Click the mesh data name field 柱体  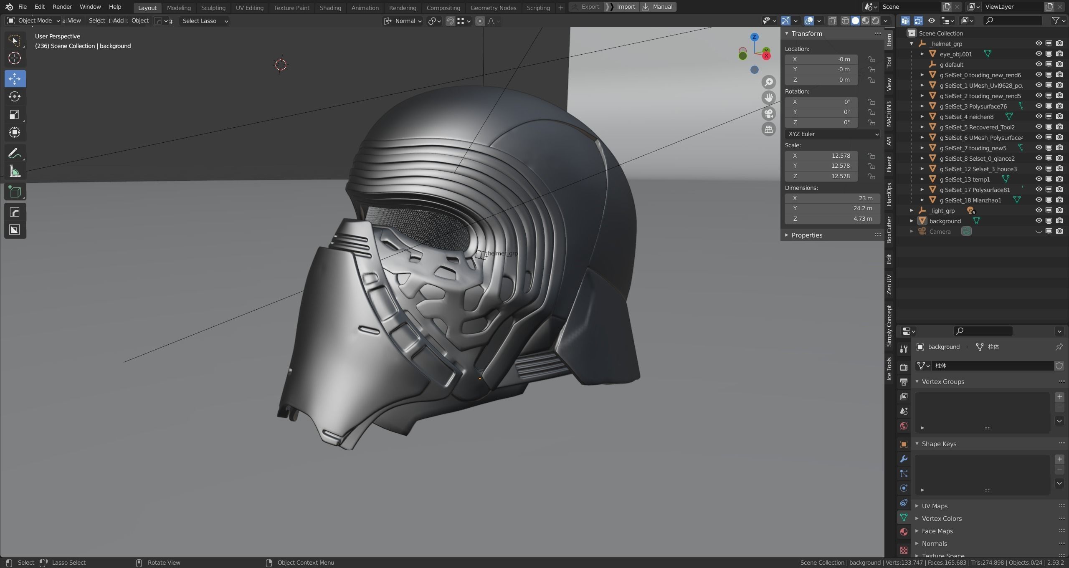993,366
